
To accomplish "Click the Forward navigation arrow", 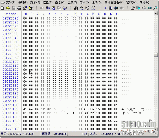I will click(x=121, y=8).
